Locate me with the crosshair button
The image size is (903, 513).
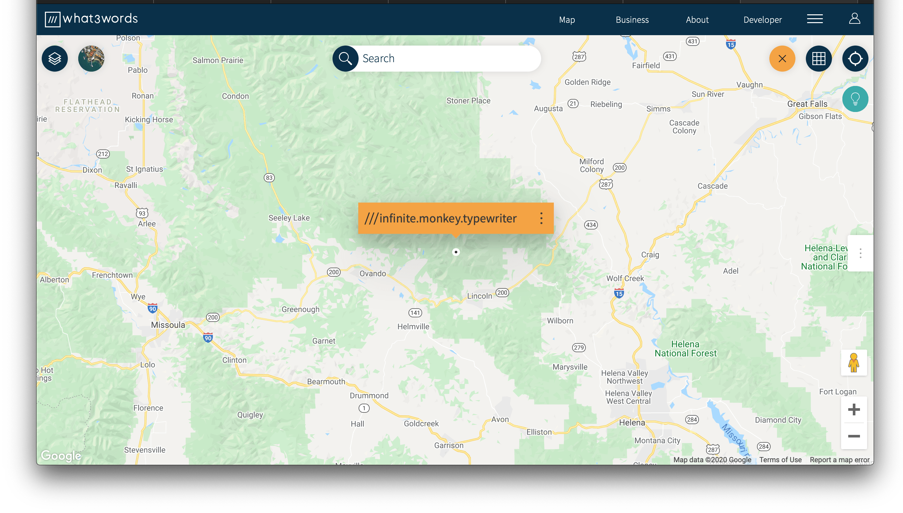click(855, 59)
